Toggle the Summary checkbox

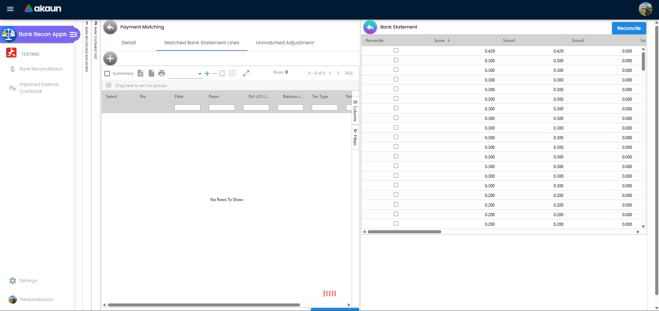pos(107,74)
